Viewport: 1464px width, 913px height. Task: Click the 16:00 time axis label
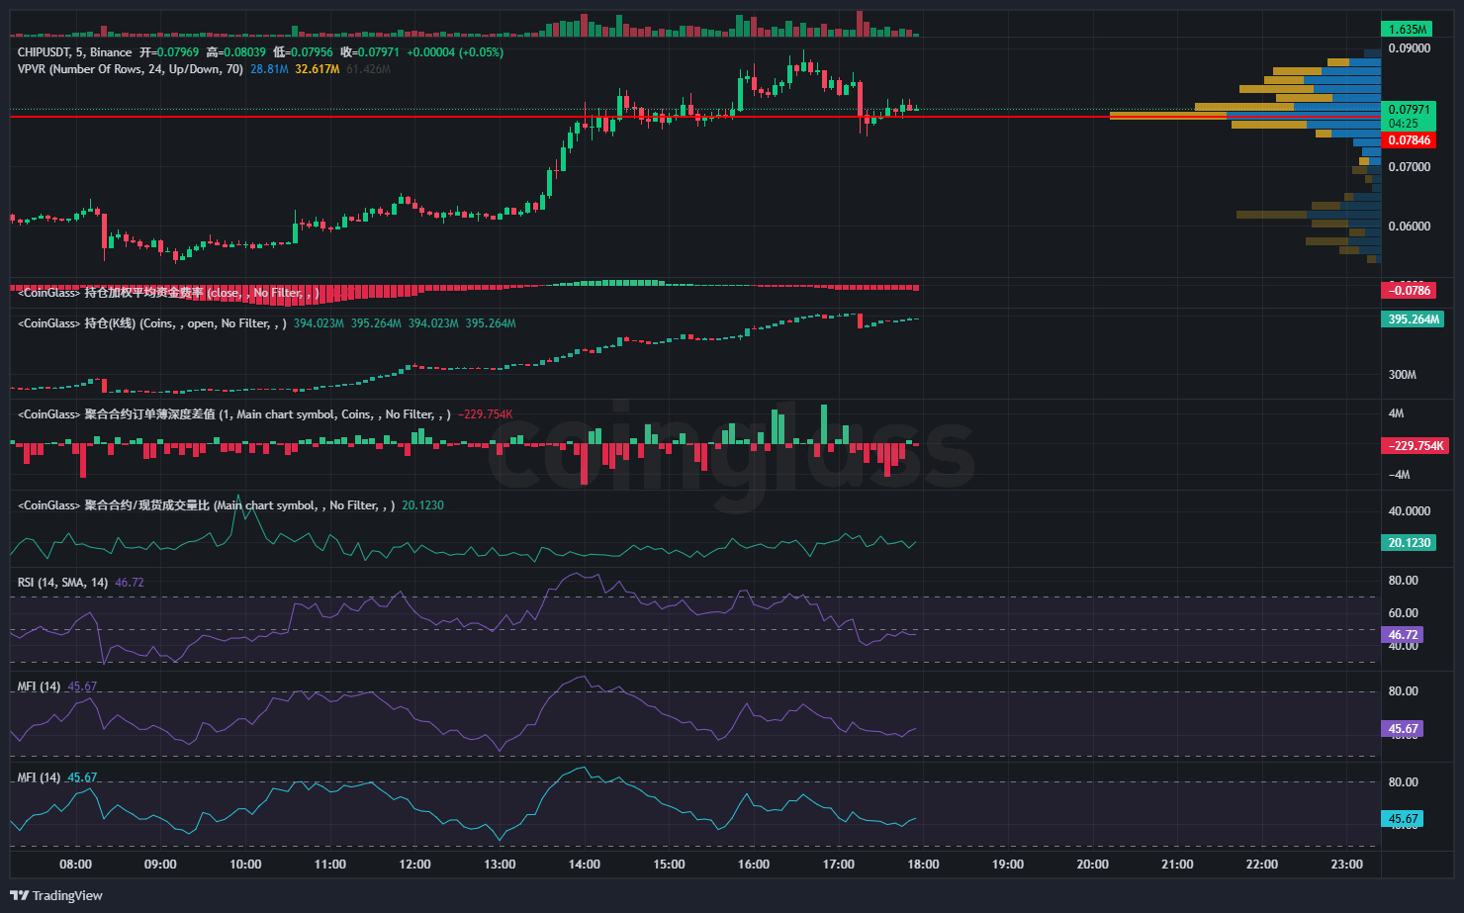coord(754,865)
